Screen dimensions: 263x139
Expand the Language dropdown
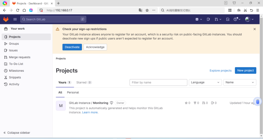click(x=205, y=83)
